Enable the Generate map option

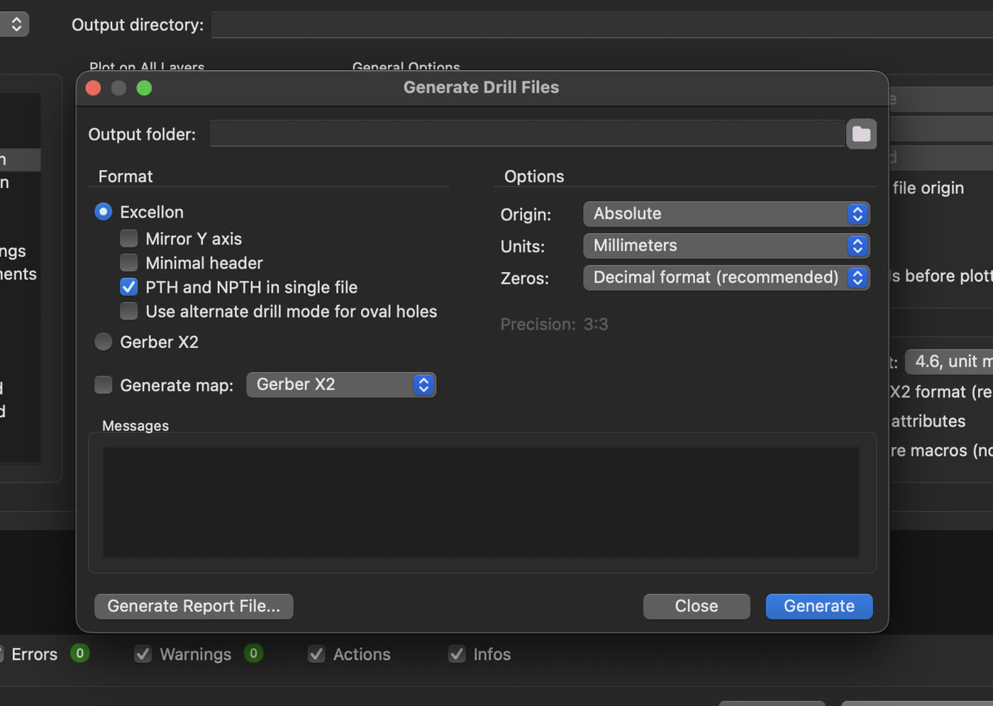tap(103, 384)
